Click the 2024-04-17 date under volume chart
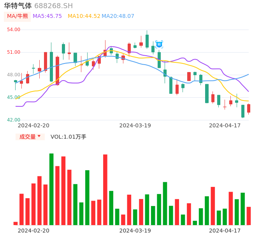 pos(225,231)
